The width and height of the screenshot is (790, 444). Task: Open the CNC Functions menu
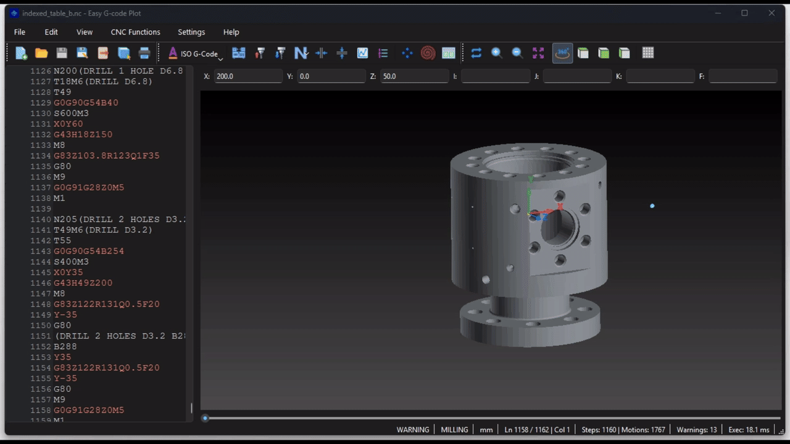pos(135,32)
